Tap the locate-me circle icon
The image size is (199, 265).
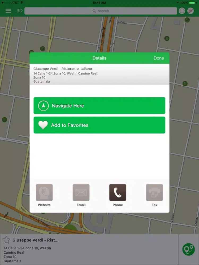coord(182,11)
